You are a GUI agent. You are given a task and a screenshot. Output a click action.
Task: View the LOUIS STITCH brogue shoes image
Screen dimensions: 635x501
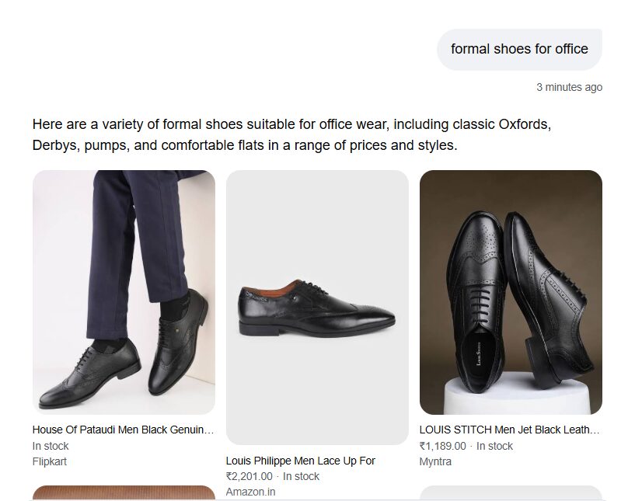[511, 292]
